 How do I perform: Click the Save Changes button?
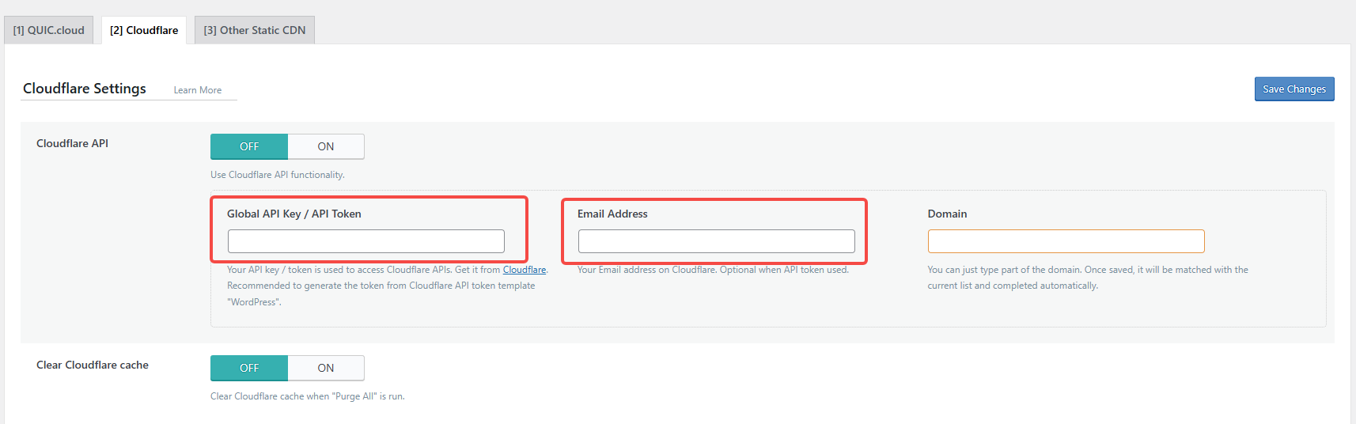(x=1294, y=89)
